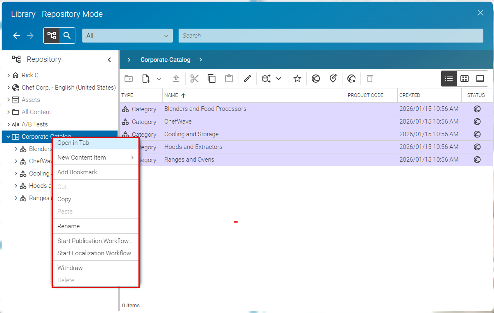Click into the Search input field

tap(331, 36)
